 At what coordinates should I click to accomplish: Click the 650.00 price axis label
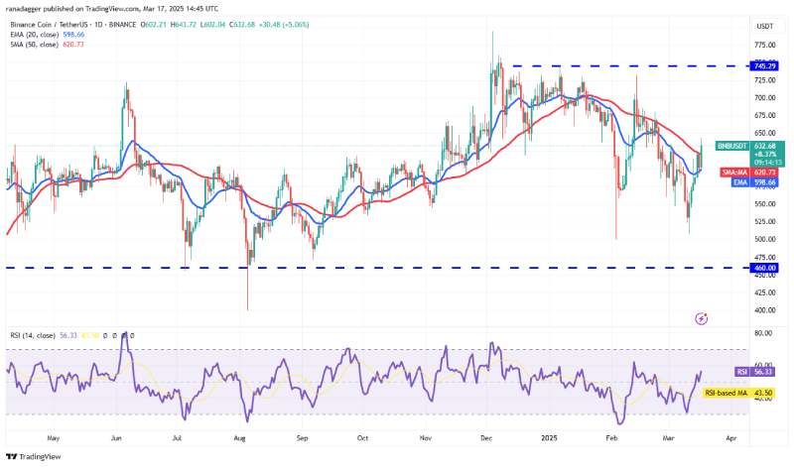(765, 134)
